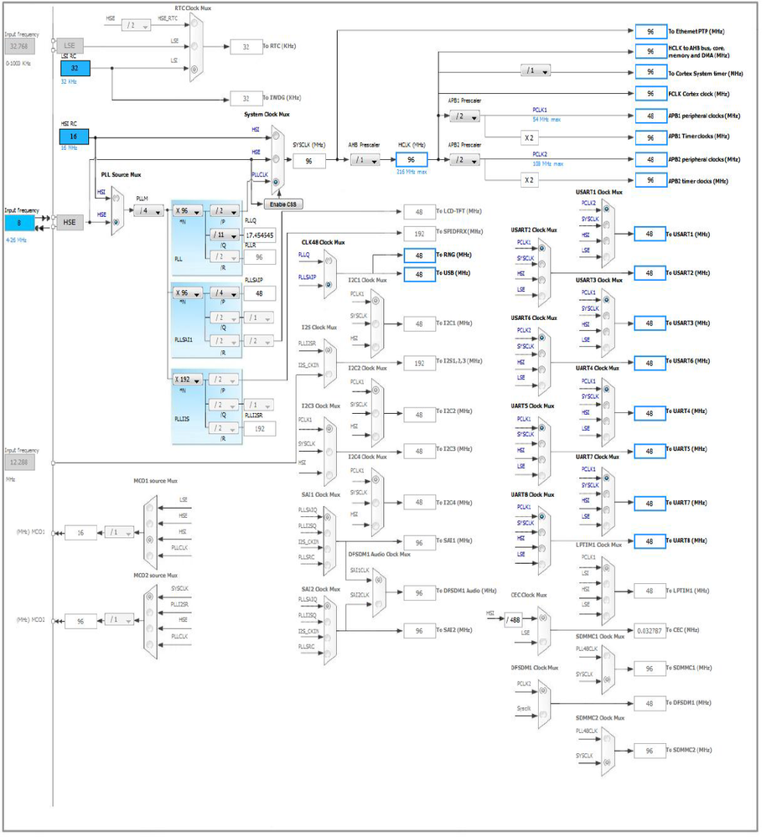Click the LSE oscillator block
777x837 pixels.
[70, 46]
